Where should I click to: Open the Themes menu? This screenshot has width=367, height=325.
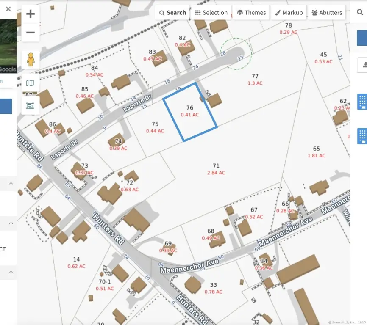251,13
